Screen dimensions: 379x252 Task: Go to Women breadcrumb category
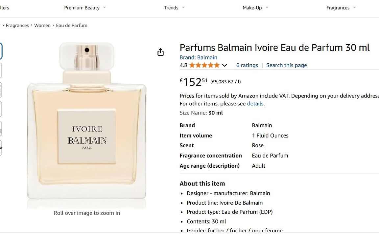(x=42, y=25)
